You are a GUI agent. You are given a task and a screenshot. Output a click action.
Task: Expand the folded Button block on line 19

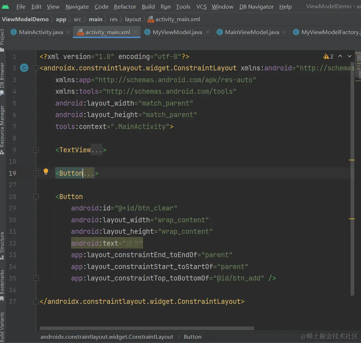36,173
